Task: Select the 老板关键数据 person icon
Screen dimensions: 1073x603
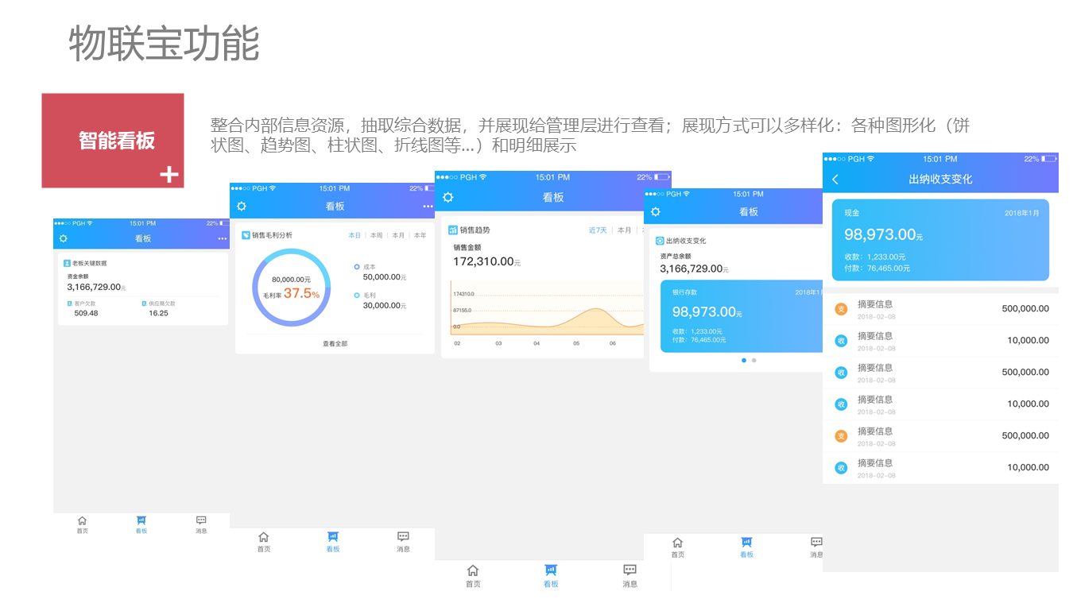Action: tap(65, 264)
